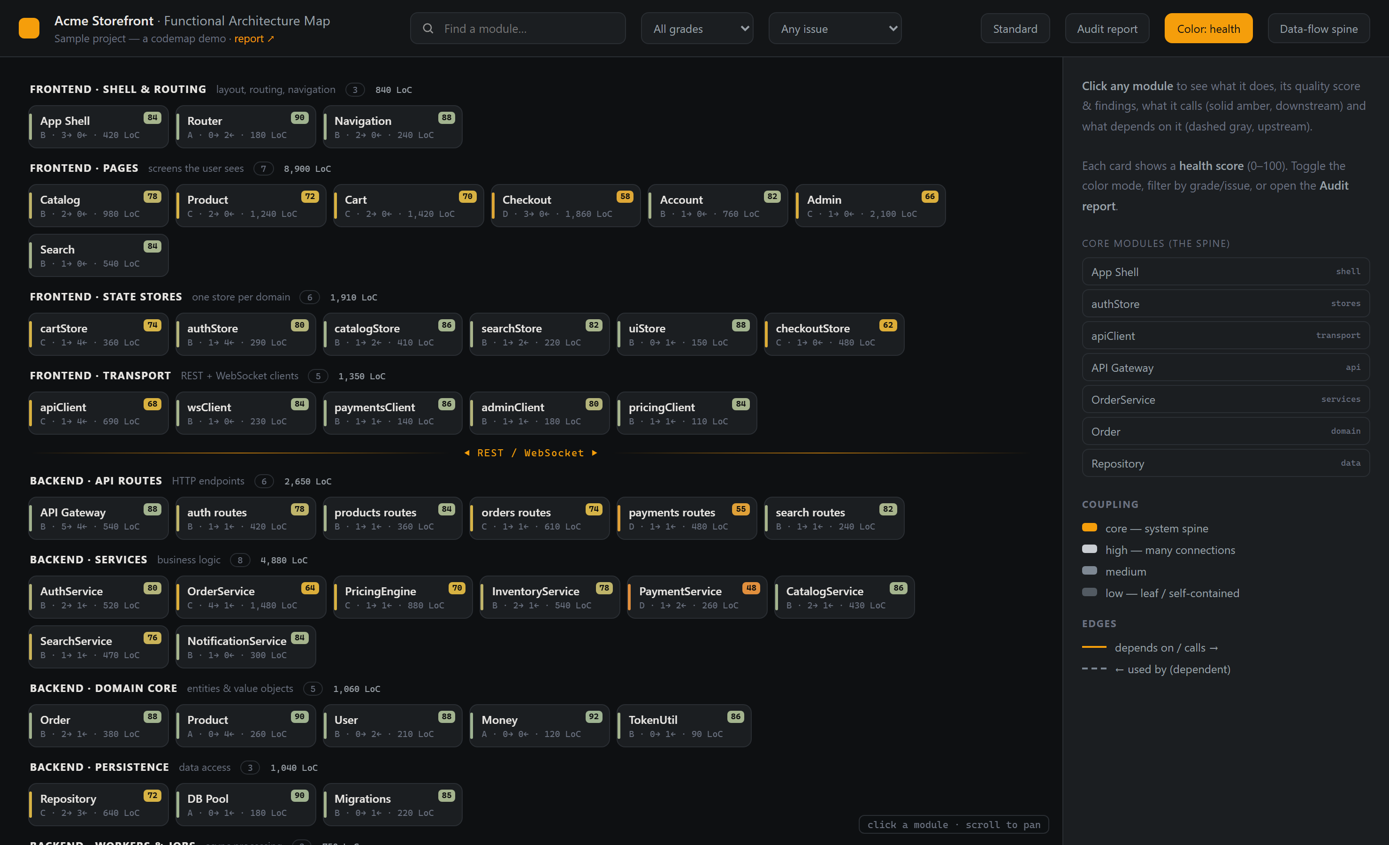The image size is (1389, 845).
Task: Click the orange Acme Storefront logo square
Action: click(x=29, y=28)
